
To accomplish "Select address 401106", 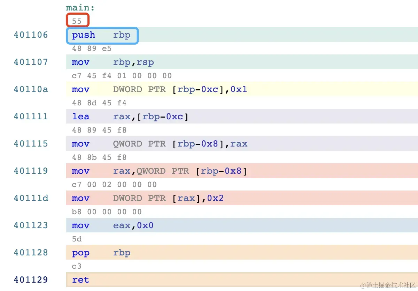I will pyautogui.click(x=31, y=35).
